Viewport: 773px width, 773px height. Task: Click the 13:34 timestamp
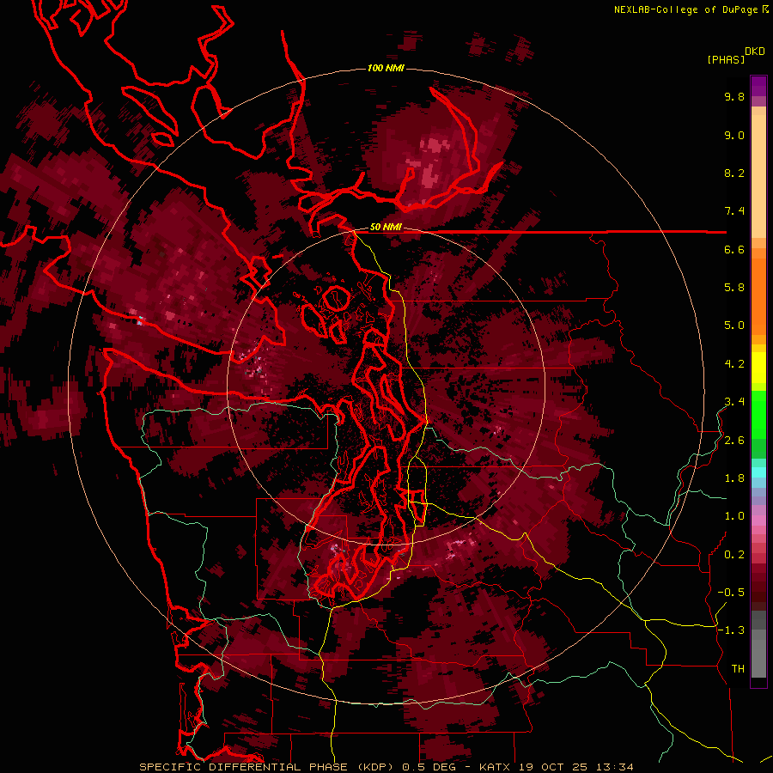(614, 767)
